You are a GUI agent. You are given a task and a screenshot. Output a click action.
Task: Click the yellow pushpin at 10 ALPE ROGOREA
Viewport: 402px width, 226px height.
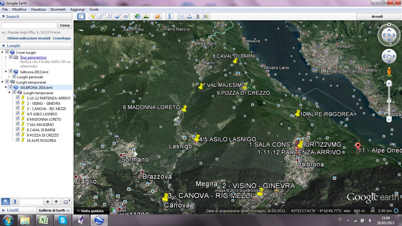click(298, 113)
